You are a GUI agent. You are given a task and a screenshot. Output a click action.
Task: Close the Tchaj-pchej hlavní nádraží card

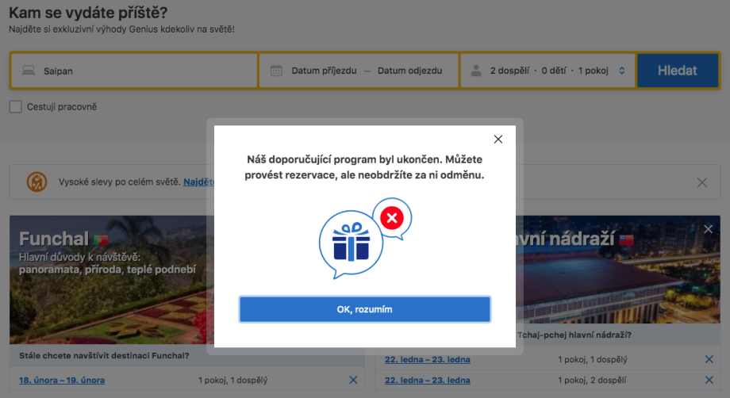click(708, 229)
